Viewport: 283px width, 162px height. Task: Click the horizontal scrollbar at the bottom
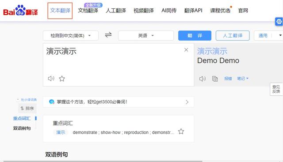103,161
